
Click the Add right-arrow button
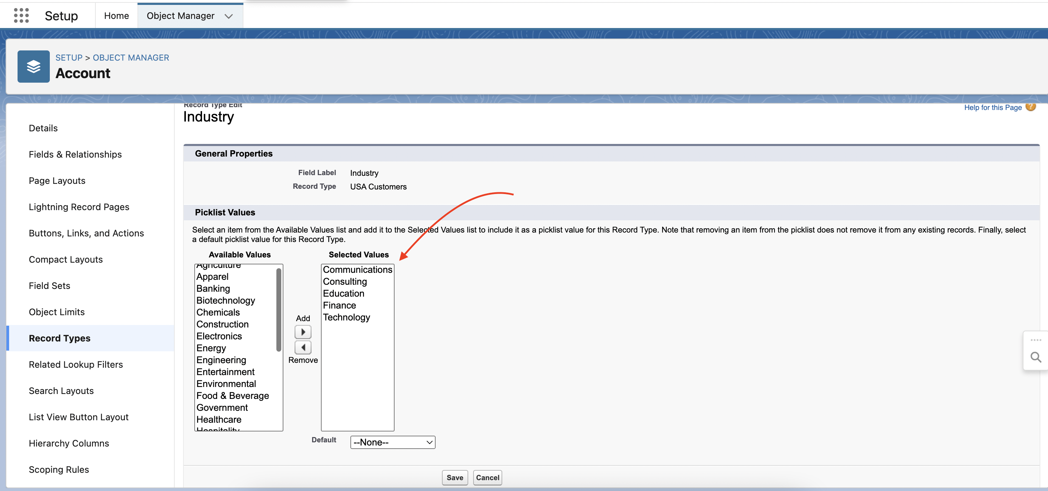pyautogui.click(x=303, y=332)
